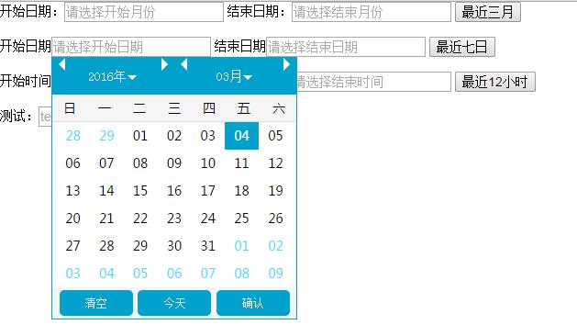Select black 06 in the second calendar row

click(x=72, y=163)
